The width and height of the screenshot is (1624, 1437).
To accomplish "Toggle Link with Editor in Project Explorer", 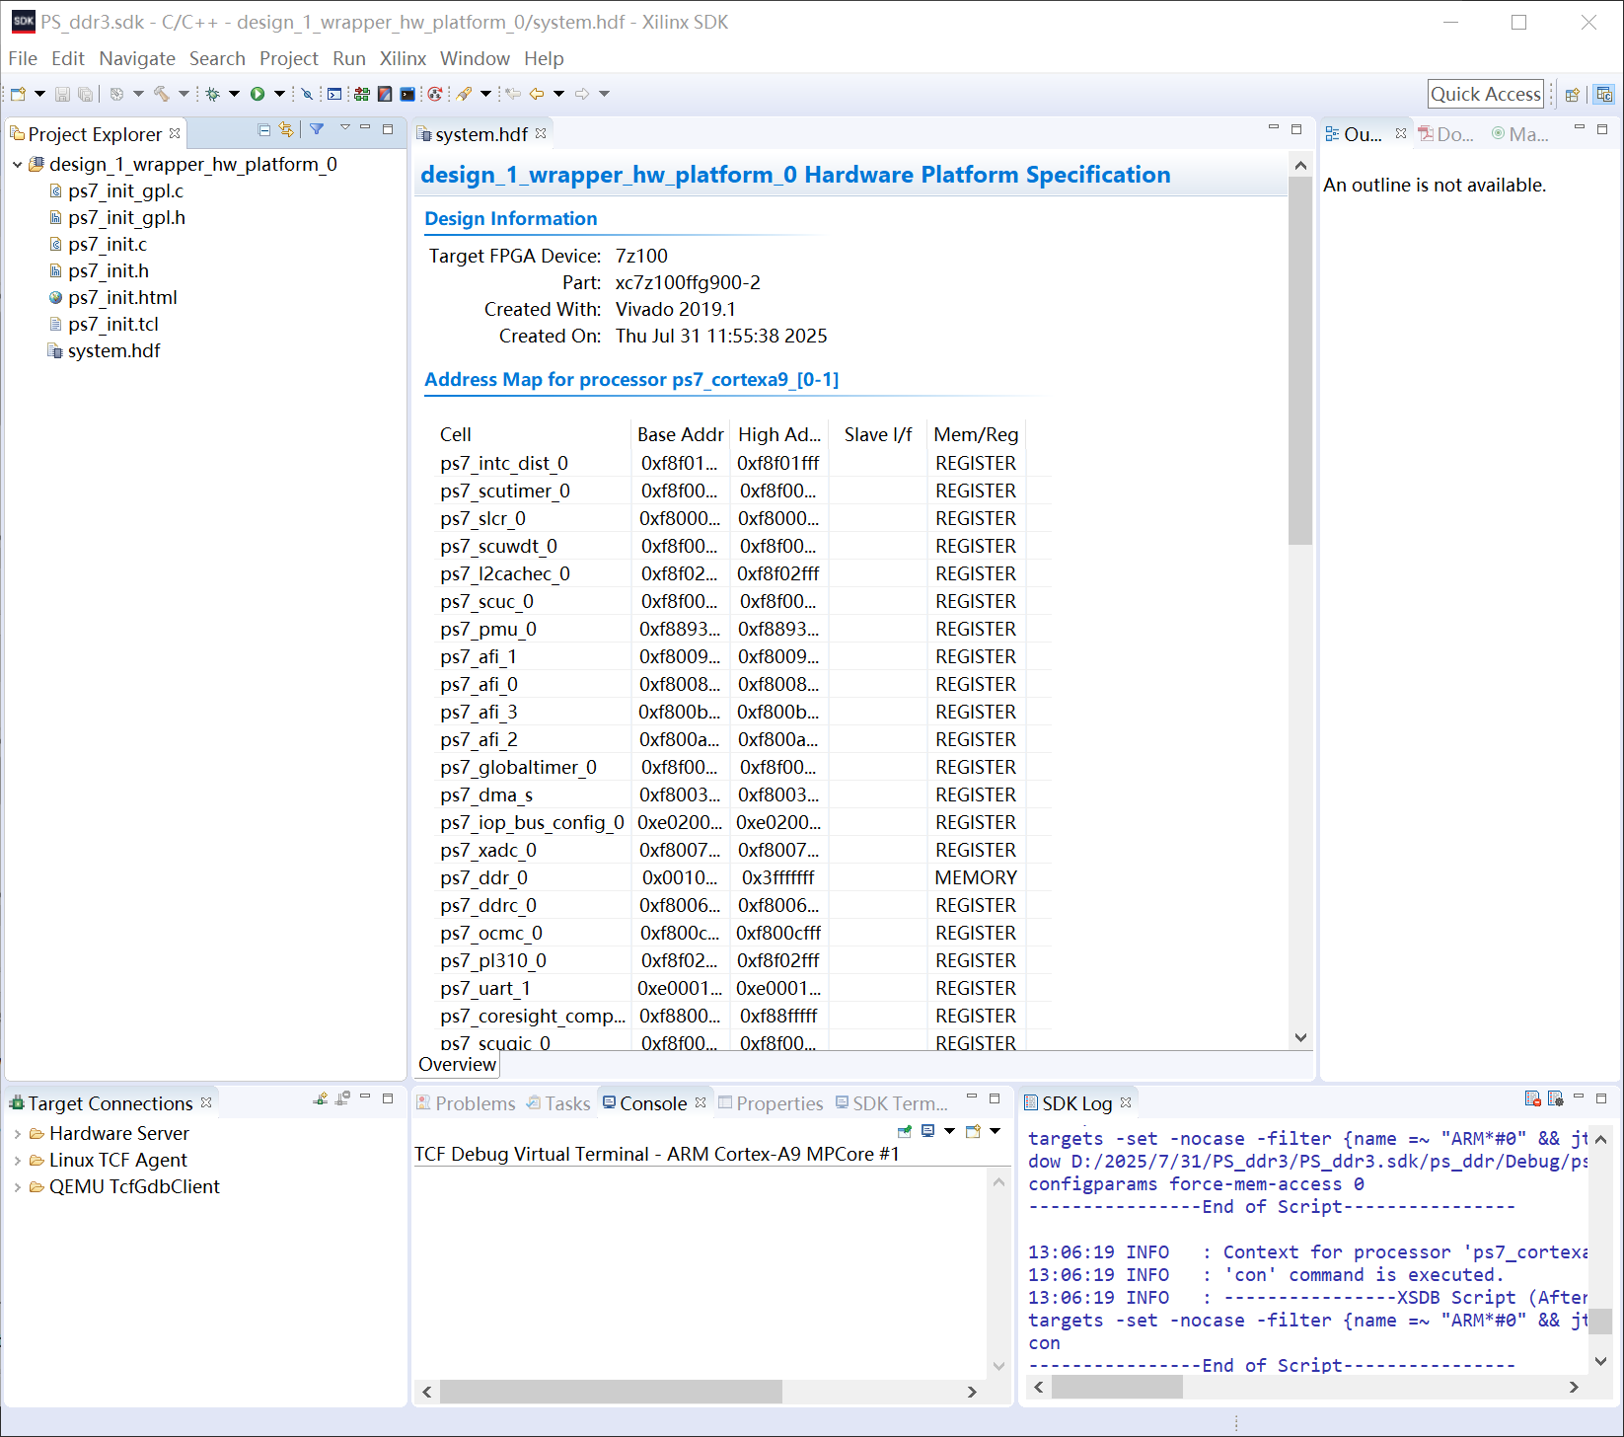I will click(x=286, y=129).
